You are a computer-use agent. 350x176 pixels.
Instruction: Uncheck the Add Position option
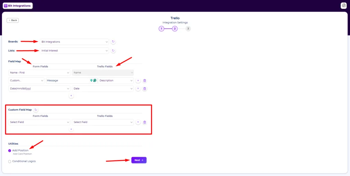pos(10,151)
